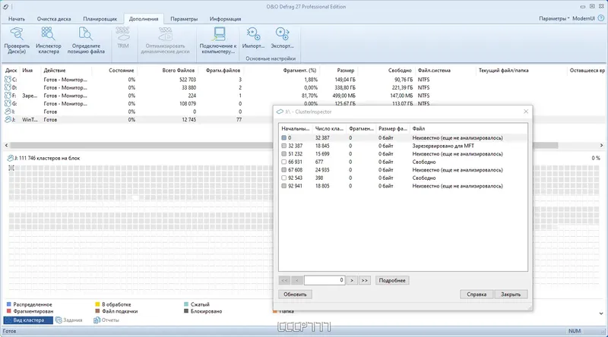This screenshot has height=337, width=608.
Task: Open the Информация tab
Action: tap(225, 18)
